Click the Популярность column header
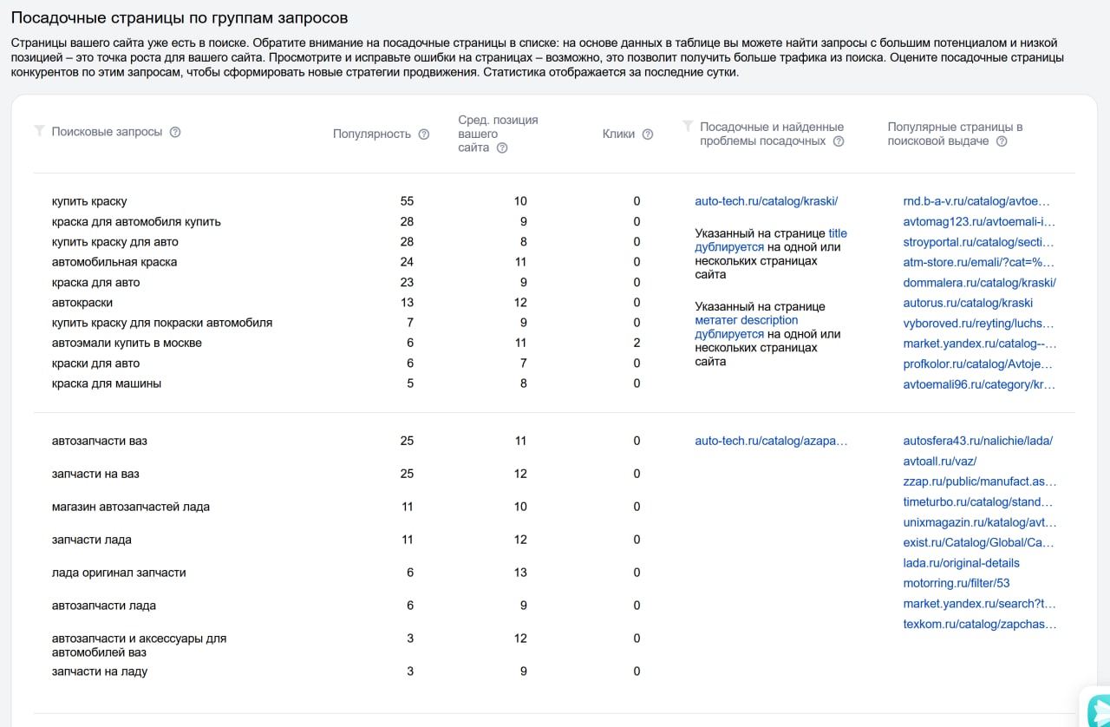The height and width of the screenshot is (727, 1110). pyautogui.click(x=371, y=134)
